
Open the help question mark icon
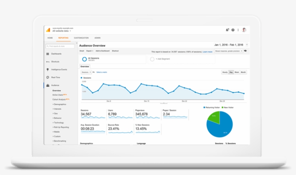click(233, 30)
